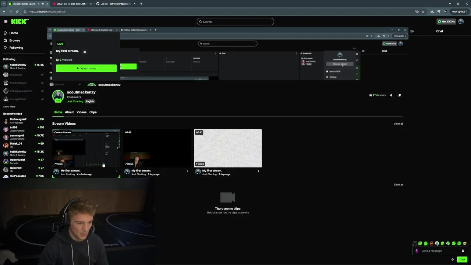Switch to the About channel tab

(69, 112)
